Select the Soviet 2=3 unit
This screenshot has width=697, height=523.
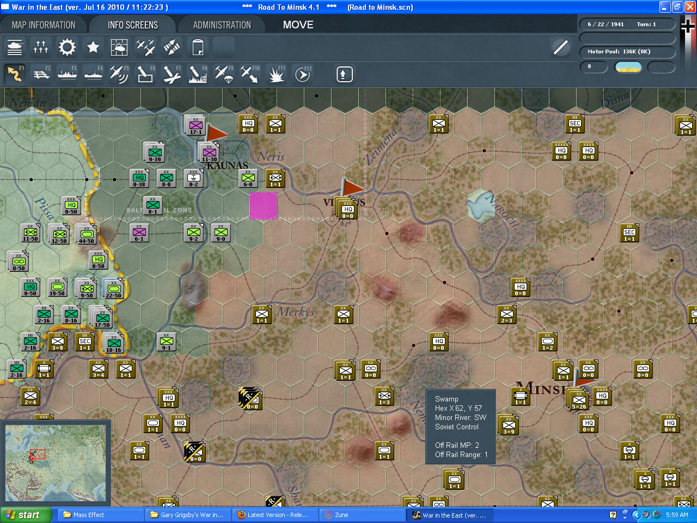(x=507, y=315)
